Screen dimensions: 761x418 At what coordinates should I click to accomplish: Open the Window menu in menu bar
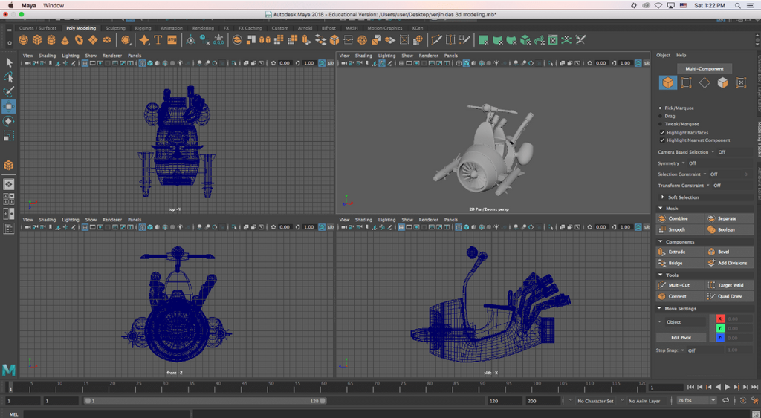click(53, 5)
